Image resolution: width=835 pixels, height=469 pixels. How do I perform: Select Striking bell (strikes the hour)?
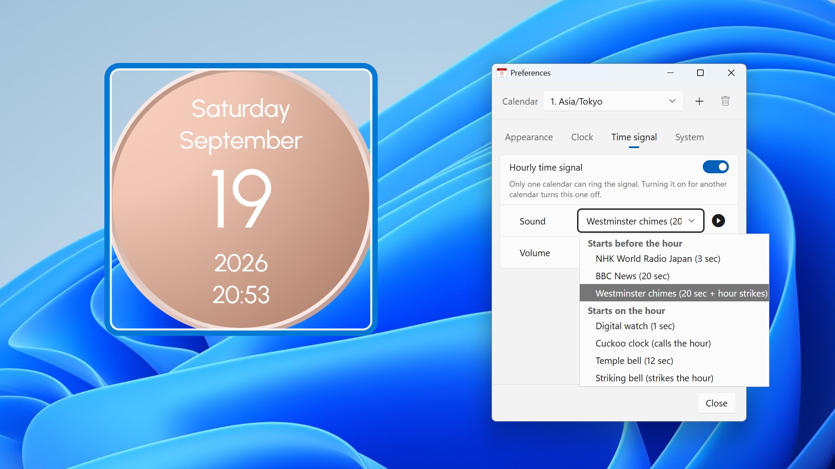(674, 378)
